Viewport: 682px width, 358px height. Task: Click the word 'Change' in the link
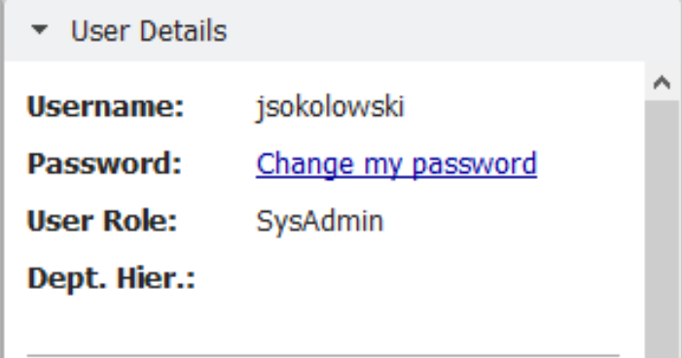(305, 164)
